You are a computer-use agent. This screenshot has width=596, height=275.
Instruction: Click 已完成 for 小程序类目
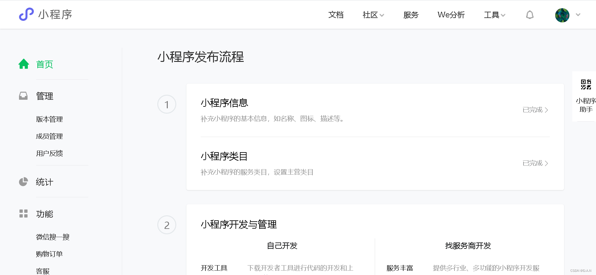(535, 163)
